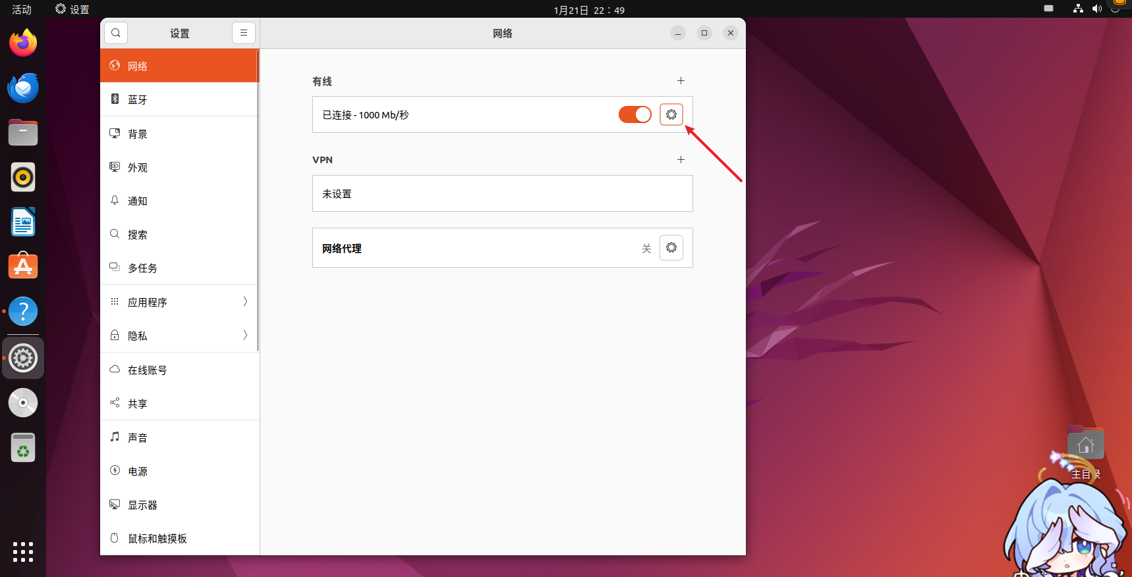Click the sidebar scrollbar
1132x577 pixels.
pos(258,197)
